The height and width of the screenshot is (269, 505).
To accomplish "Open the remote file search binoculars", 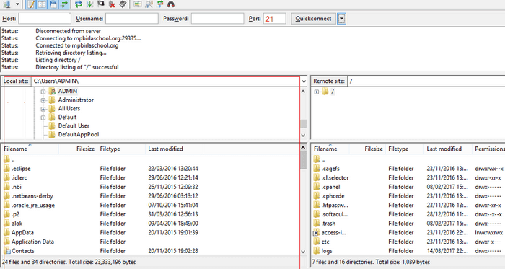I will coord(171,4).
